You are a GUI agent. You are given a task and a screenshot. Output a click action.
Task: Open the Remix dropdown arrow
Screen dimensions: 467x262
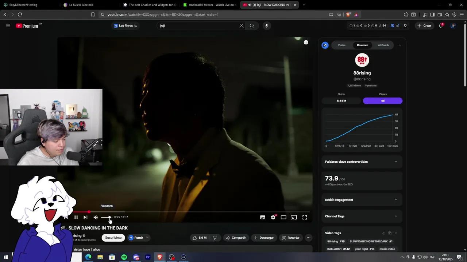click(x=147, y=238)
